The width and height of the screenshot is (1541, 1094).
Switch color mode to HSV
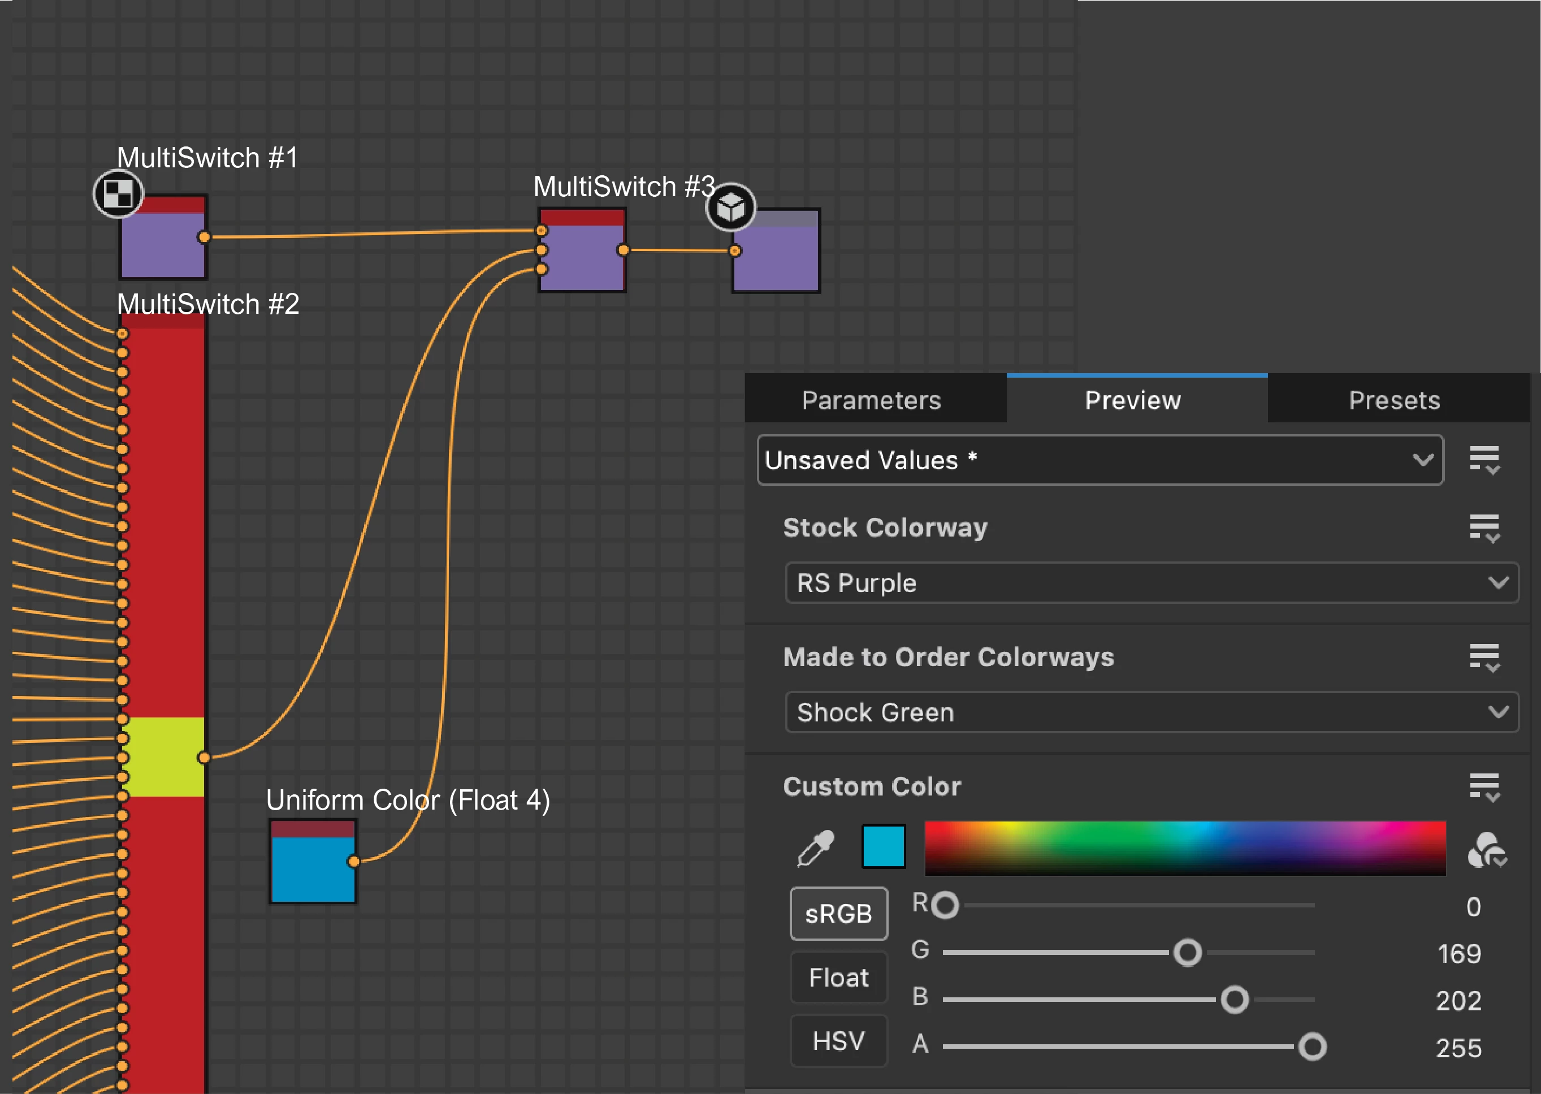click(x=838, y=1041)
